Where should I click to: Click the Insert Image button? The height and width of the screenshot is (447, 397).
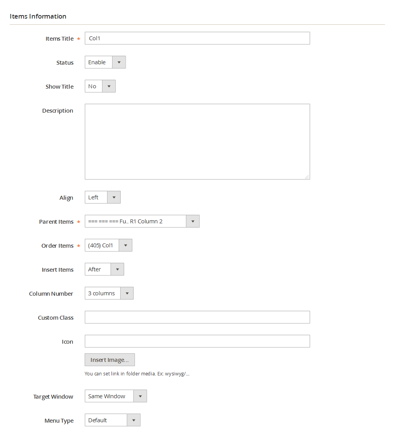point(110,360)
